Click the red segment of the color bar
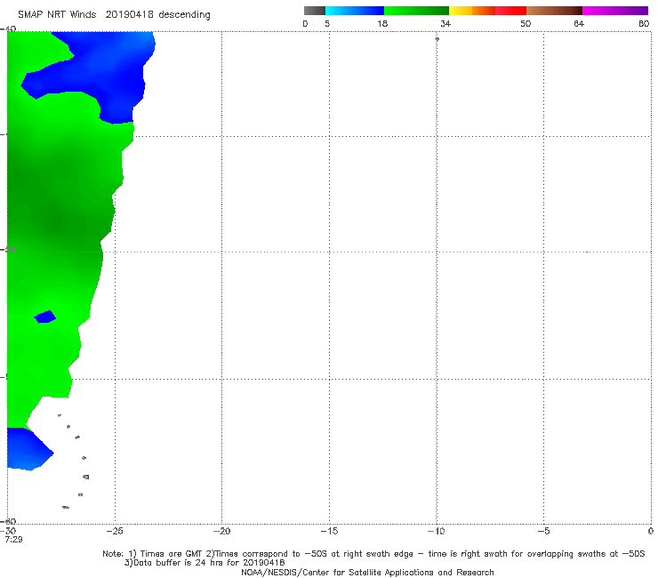The width and height of the screenshot is (658, 578). 510,11
